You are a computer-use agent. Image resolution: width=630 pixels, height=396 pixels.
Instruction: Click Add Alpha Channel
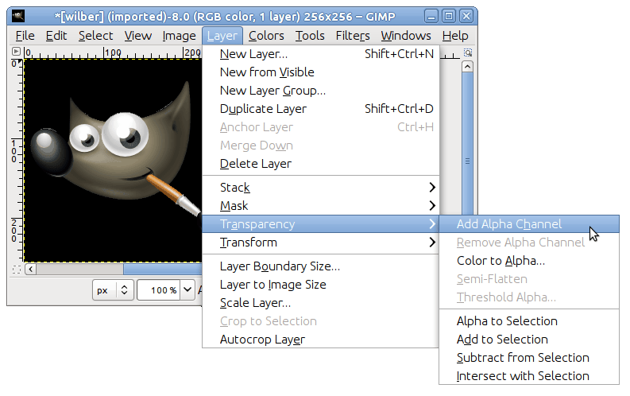pos(529,224)
